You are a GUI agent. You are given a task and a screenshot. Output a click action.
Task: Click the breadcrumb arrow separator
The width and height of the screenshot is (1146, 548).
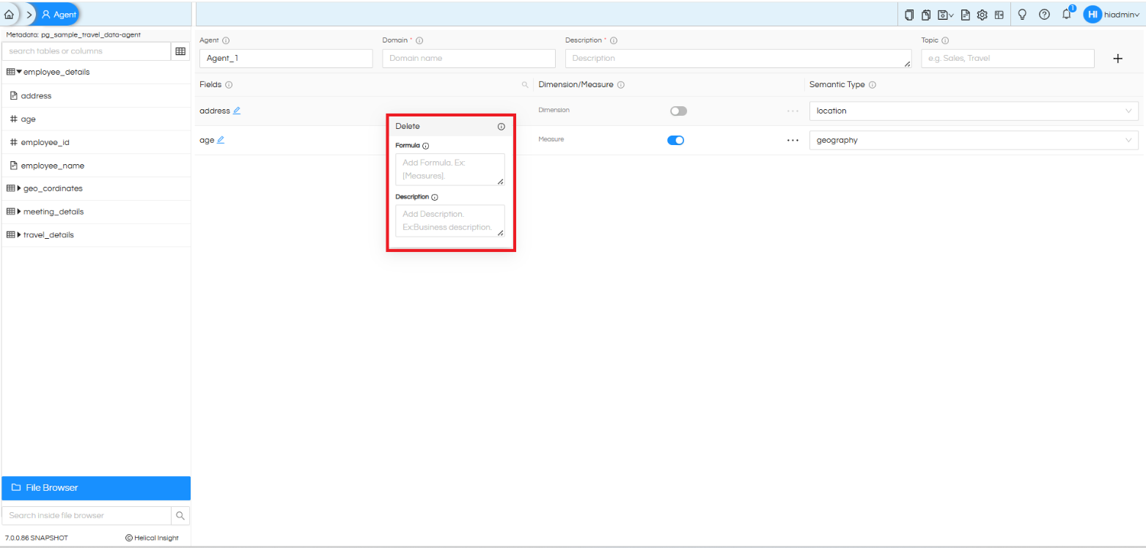29,14
